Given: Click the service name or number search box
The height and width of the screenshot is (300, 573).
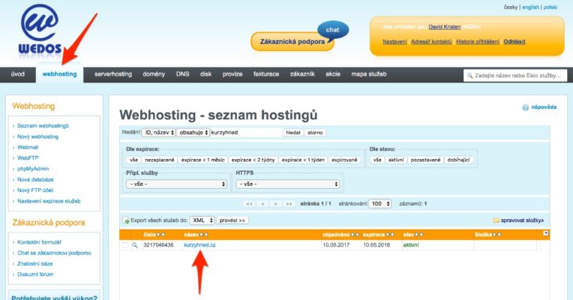Looking at the screenshot, I should point(515,76).
